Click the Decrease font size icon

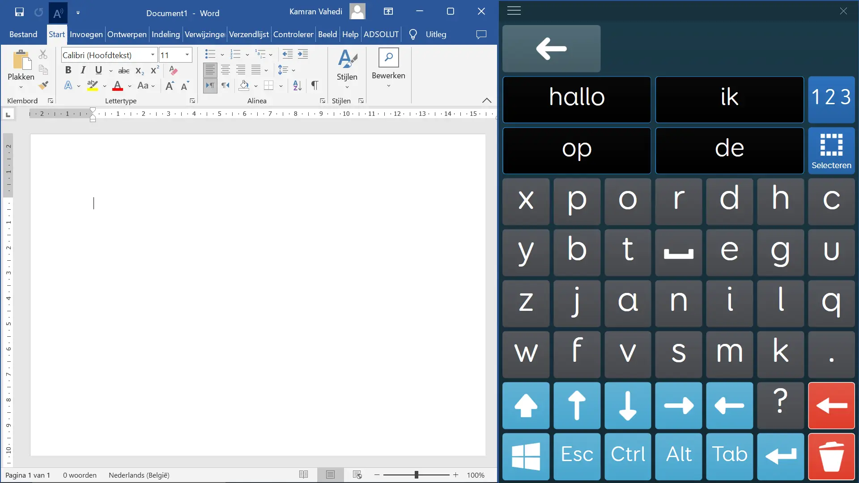point(185,85)
